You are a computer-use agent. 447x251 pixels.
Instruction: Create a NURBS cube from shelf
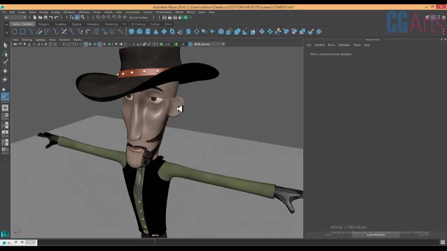pyautogui.click(x=139, y=31)
